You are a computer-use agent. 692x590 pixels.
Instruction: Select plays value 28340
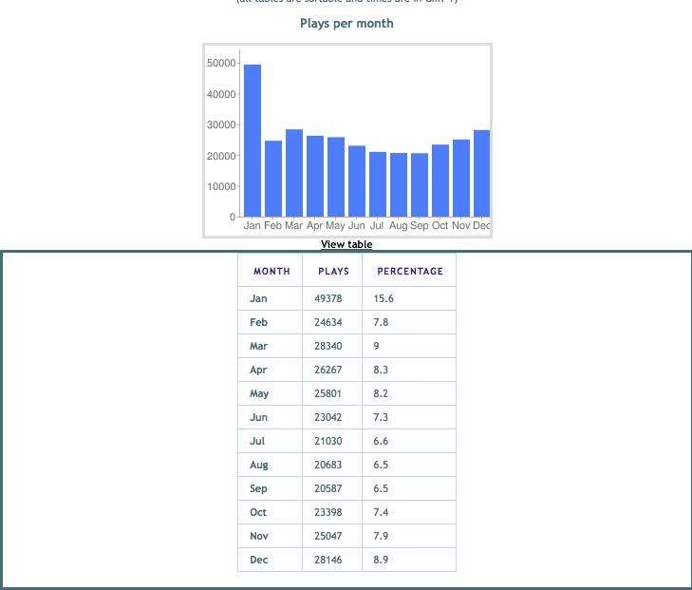coord(327,346)
